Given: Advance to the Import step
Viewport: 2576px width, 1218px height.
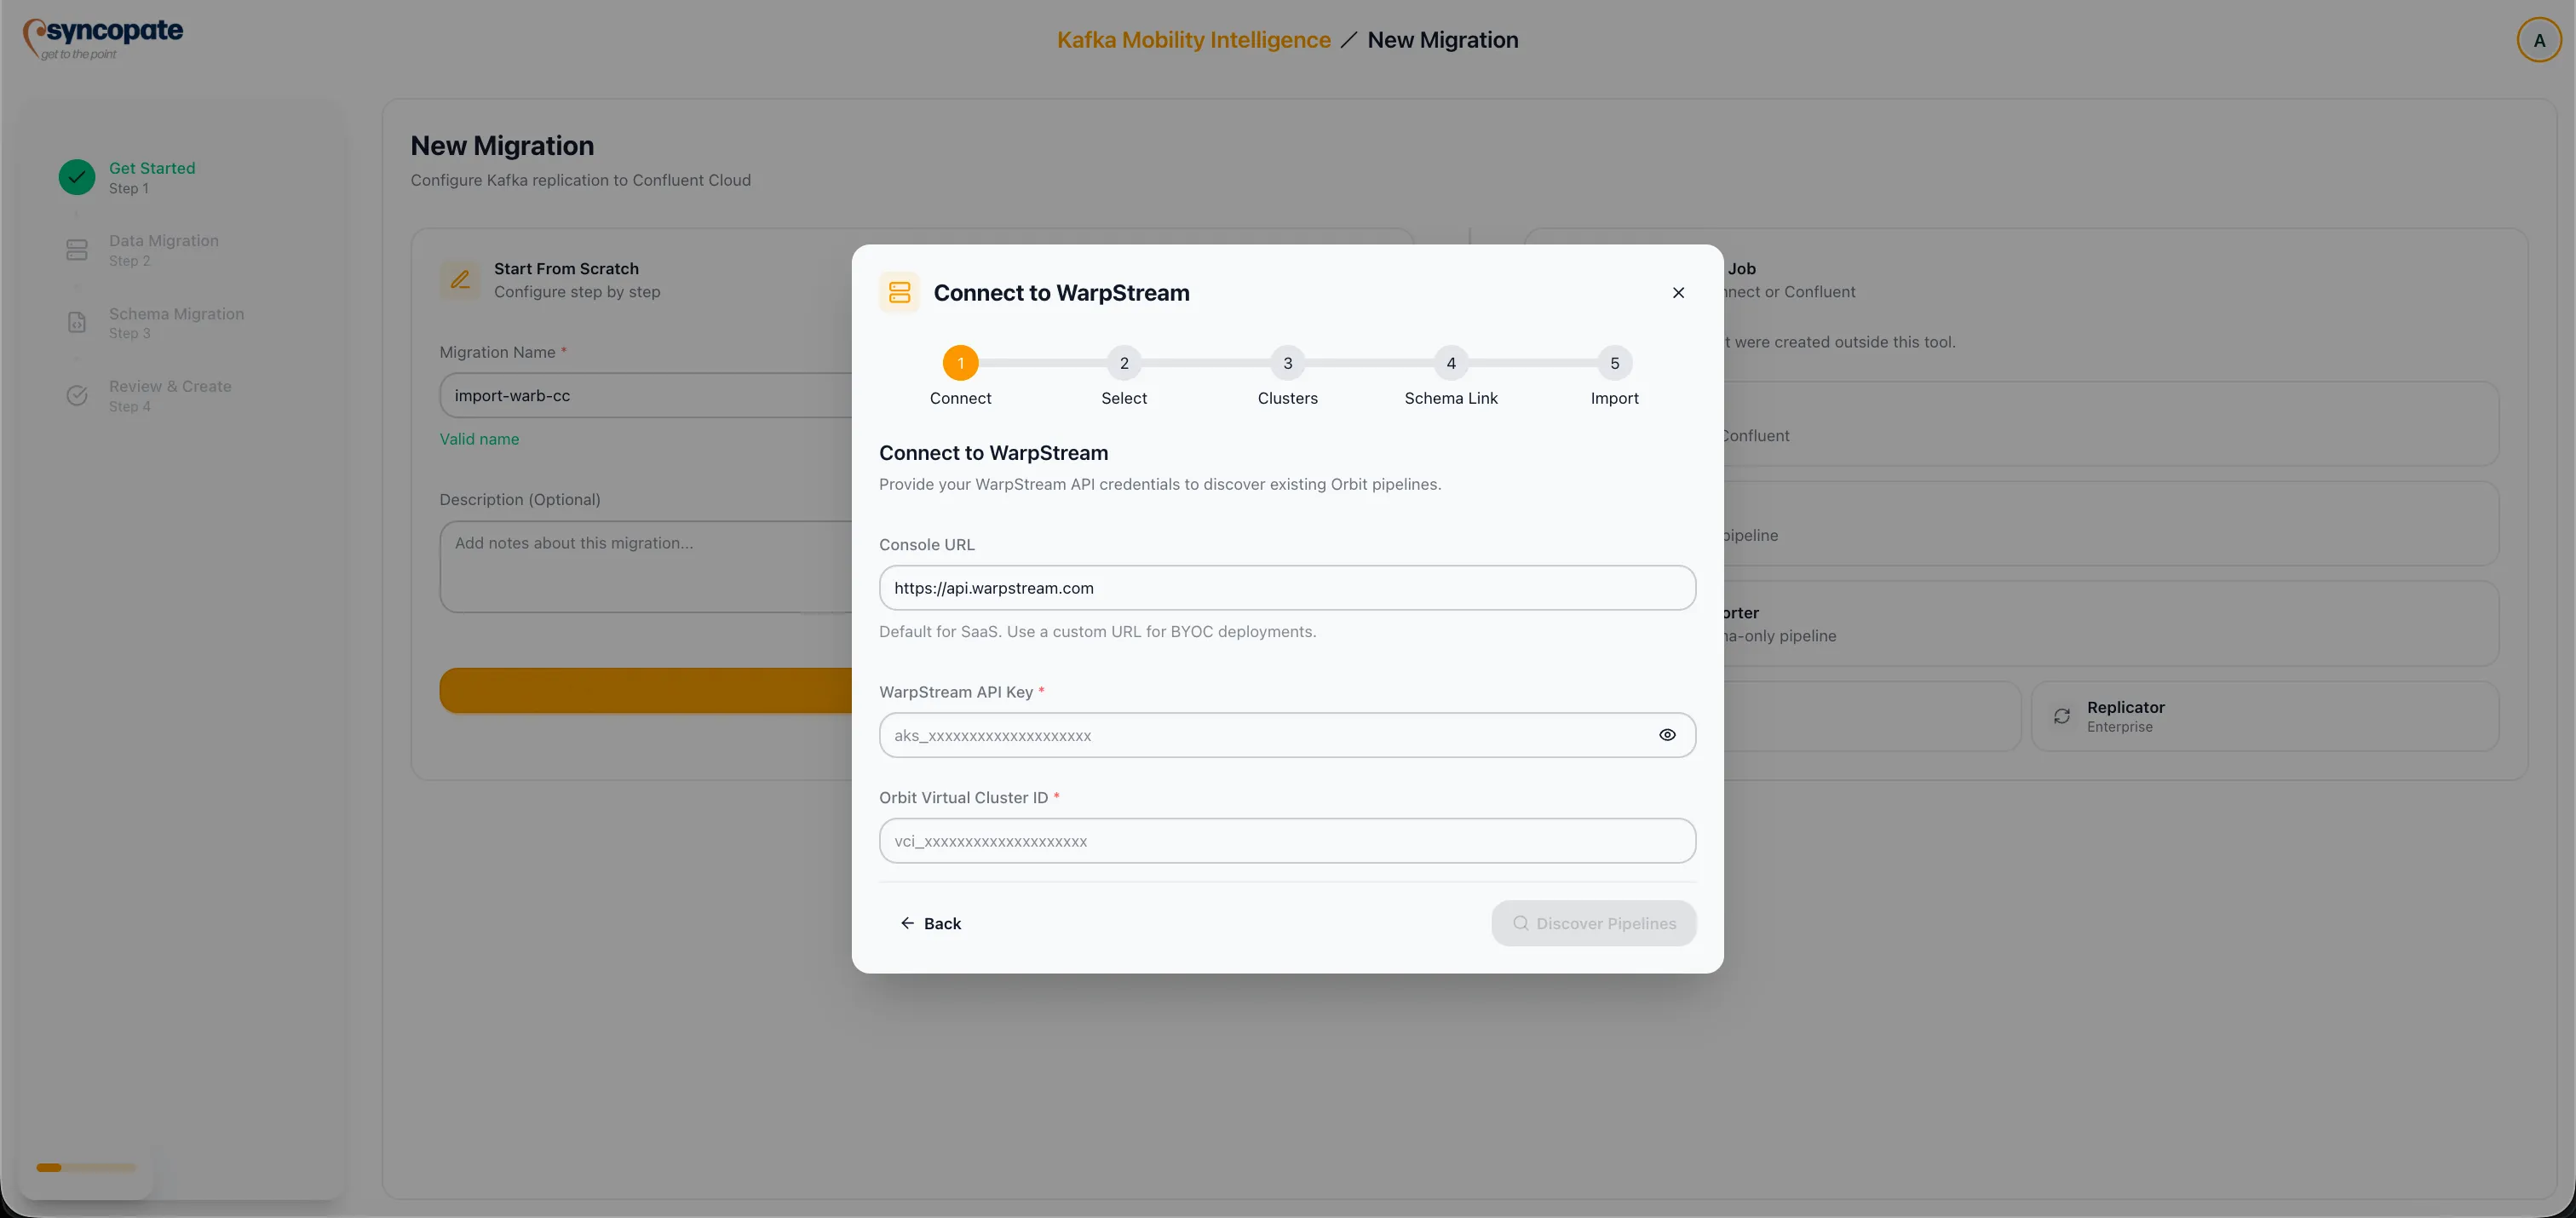Looking at the screenshot, I should click(x=1615, y=363).
